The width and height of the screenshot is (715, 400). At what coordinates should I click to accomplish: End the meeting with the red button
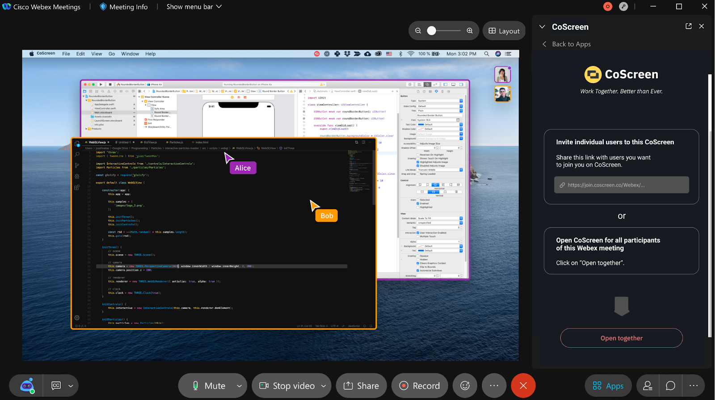click(523, 386)
